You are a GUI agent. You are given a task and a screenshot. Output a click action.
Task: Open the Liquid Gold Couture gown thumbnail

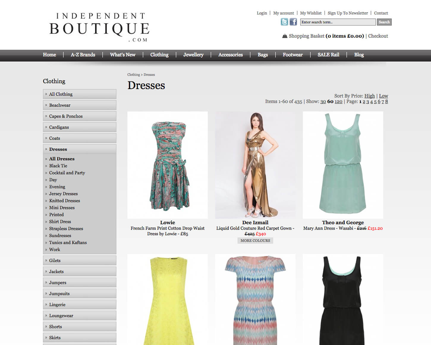point(255,165)
